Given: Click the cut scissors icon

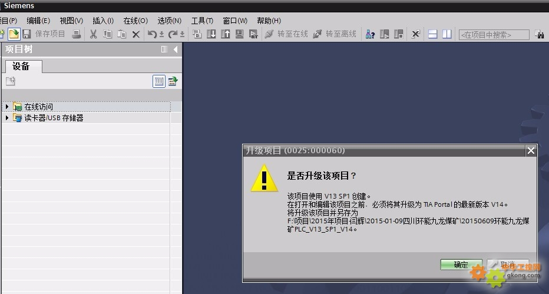Looking at the screenshot, I should click(93, 34).
